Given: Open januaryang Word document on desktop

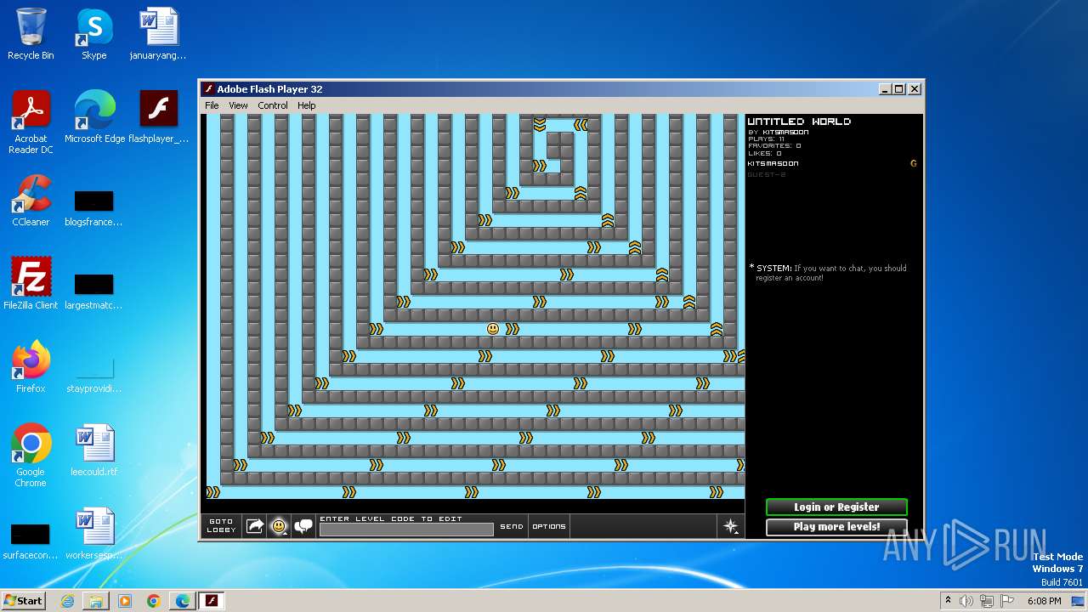Looking at the screenshot, I should [x=158, y=34].
